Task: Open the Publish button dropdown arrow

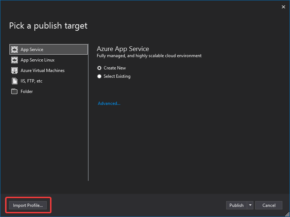Action: click(x=250, y=205)
